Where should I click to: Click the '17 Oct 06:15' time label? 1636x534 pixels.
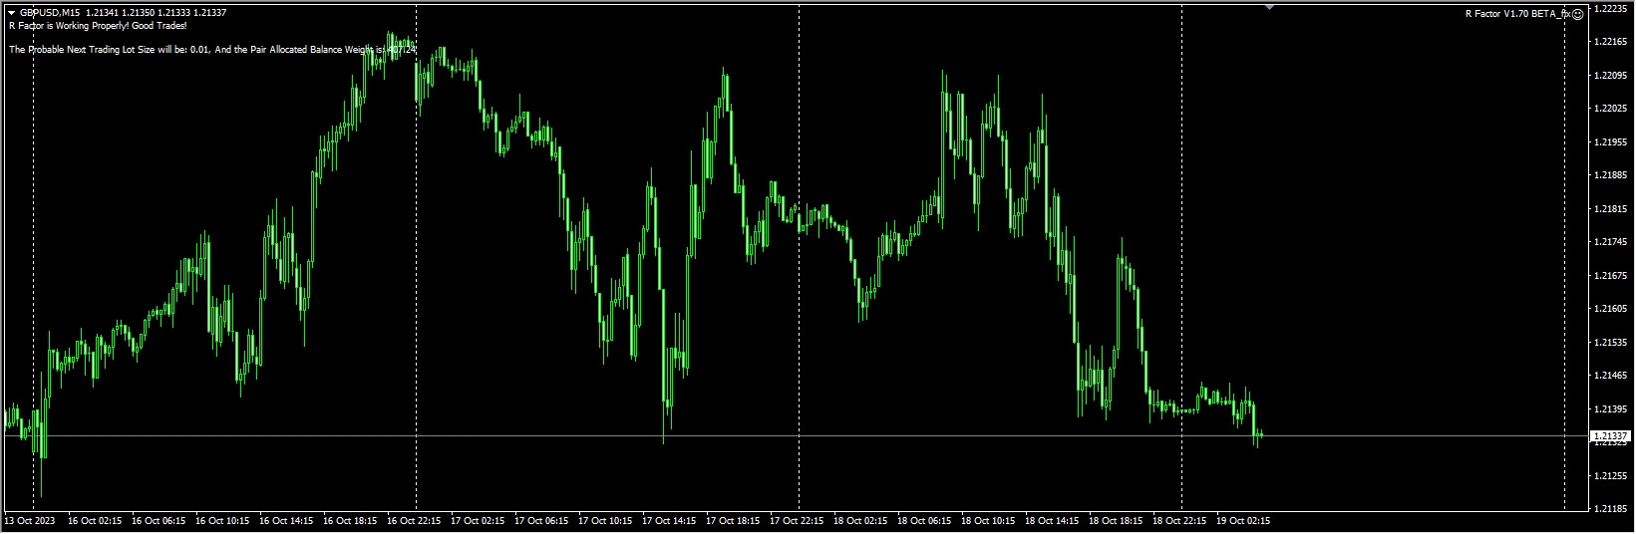[543, 520]
